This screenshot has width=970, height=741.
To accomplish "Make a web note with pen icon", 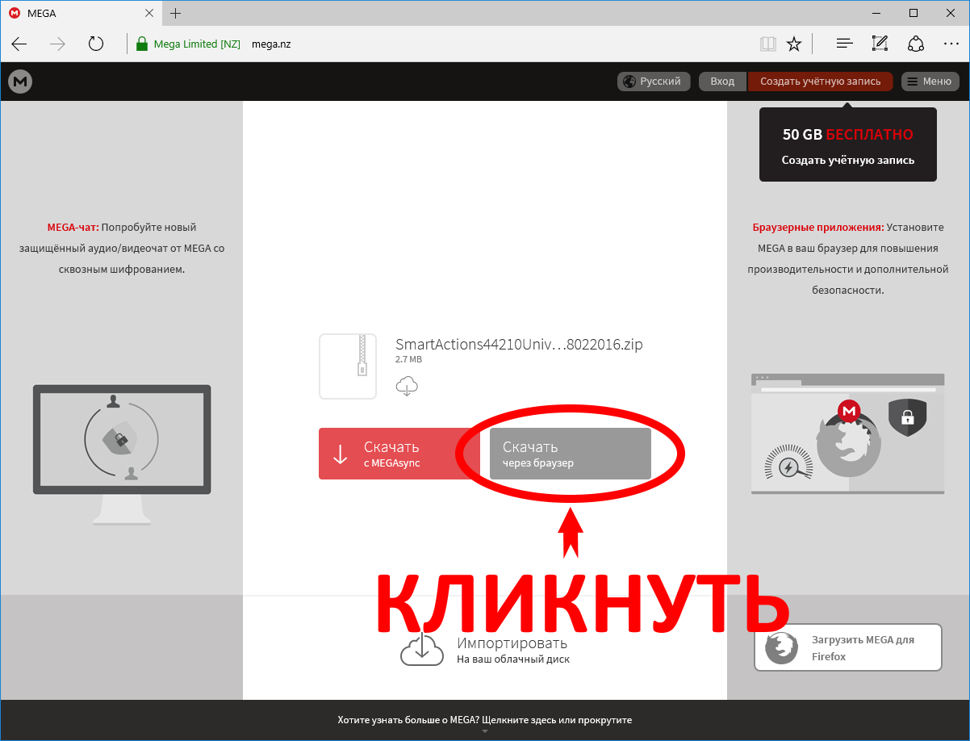I will click(880, 44).
